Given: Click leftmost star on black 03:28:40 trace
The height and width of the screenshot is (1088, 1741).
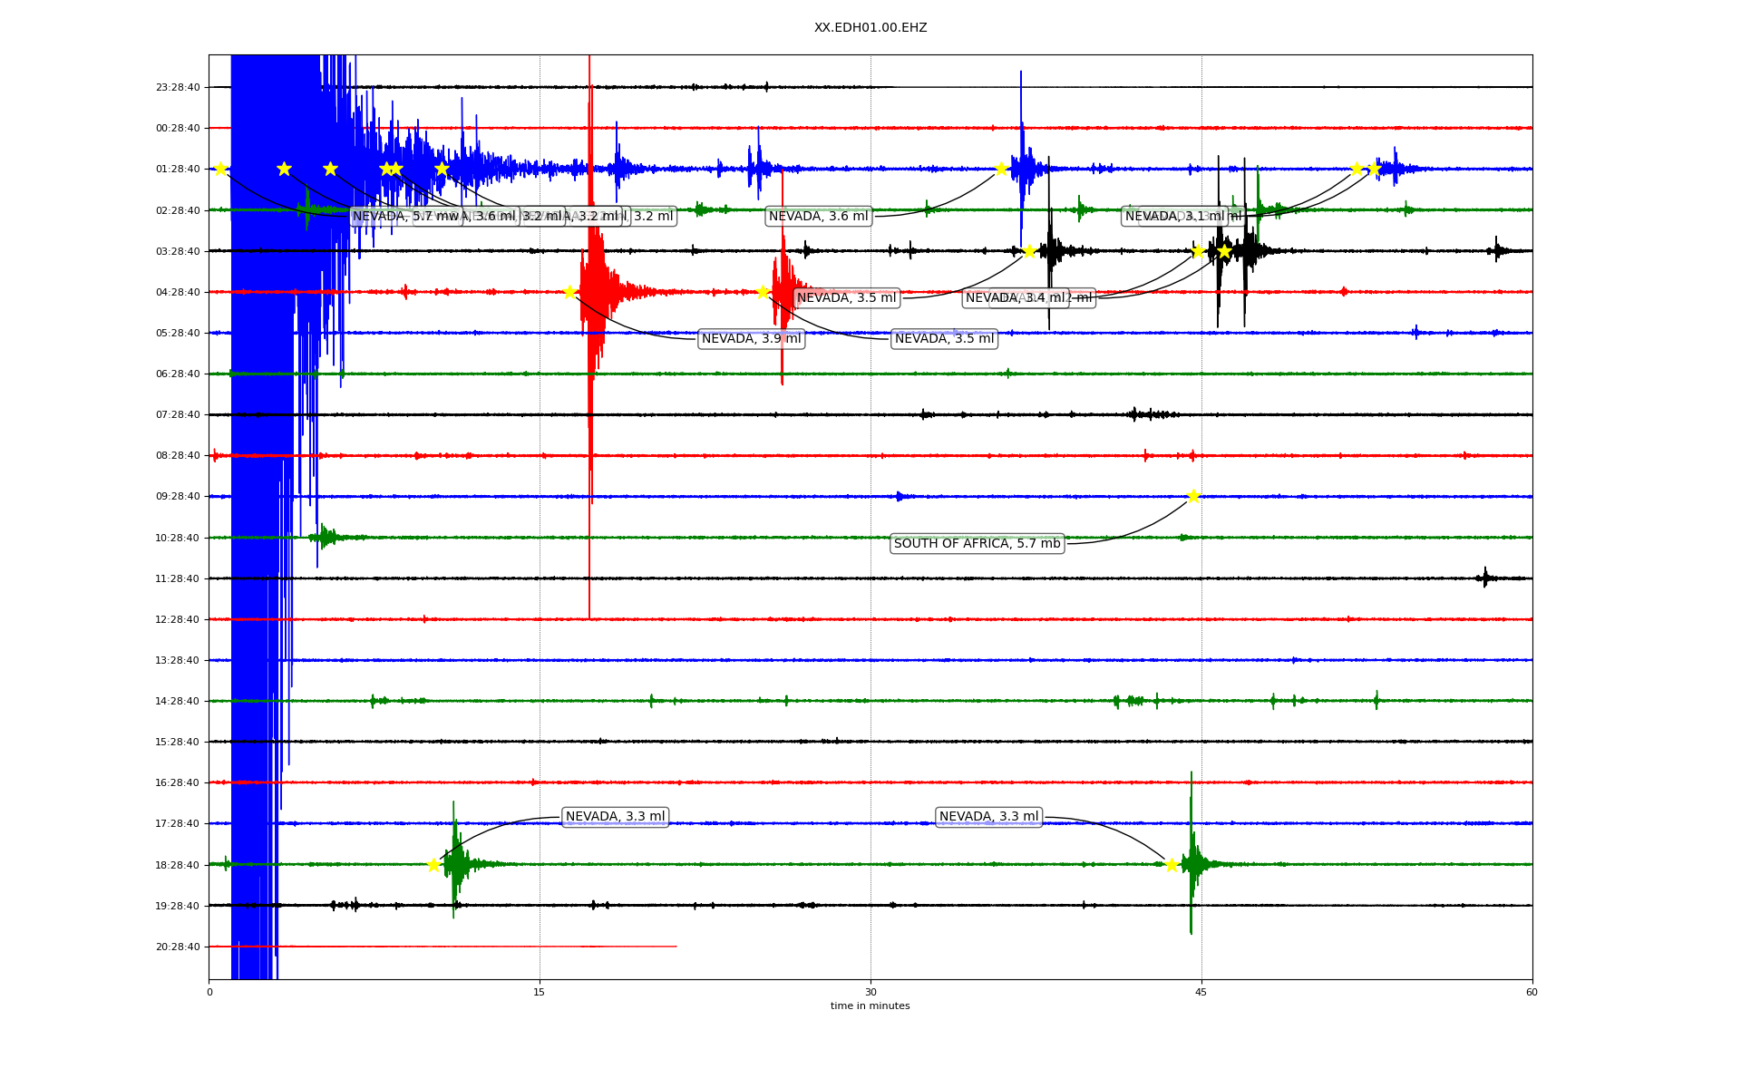Looking at the screenshot, I should click(x=1029, y=251).
